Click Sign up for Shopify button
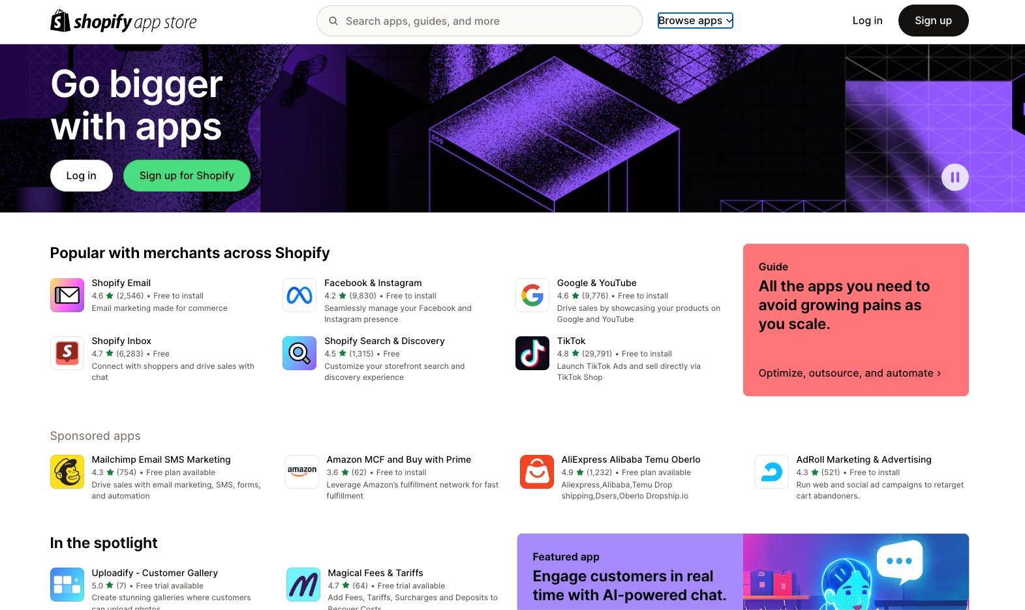Image resolution: width=1025 pixels, height=610 pixels. click(187, 176)
